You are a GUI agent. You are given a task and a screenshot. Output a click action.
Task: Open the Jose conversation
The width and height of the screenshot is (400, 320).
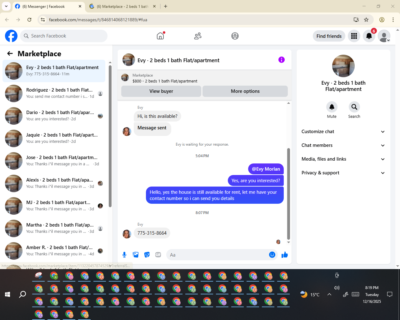click(54, 161)
